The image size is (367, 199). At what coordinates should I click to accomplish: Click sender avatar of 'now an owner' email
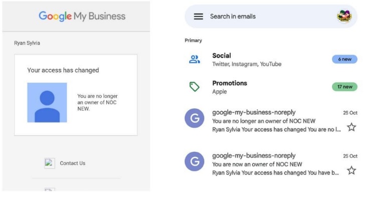tap(194, 161)
